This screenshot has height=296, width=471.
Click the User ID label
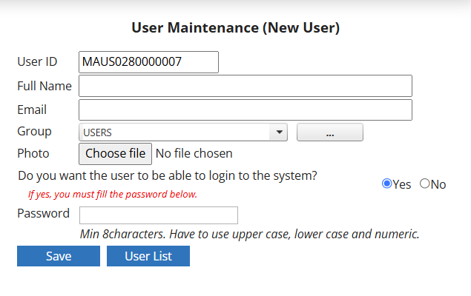click(37, 62)
